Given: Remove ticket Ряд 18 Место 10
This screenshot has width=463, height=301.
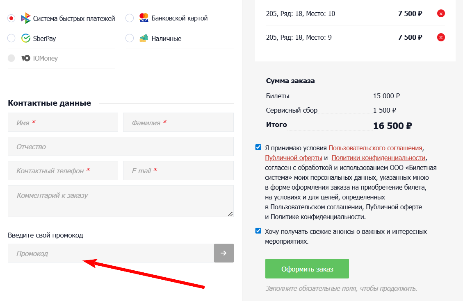Looking at the screenshot, I should tap(441, 13).
